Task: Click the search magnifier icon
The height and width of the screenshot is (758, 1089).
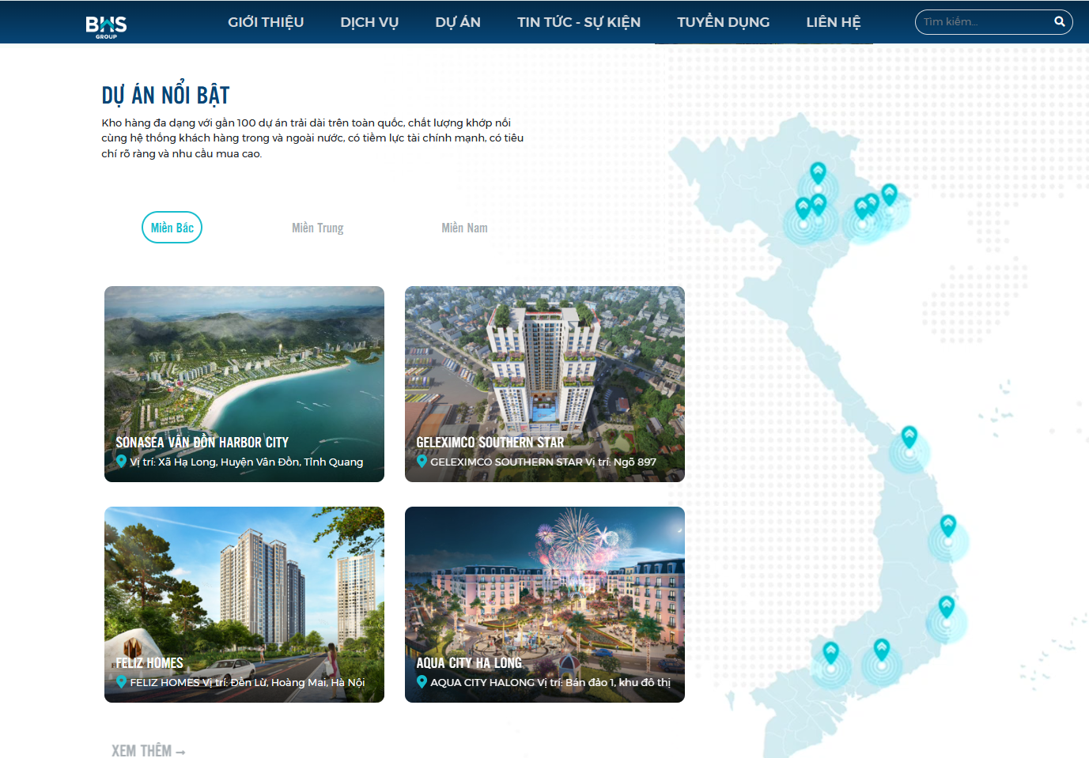Action: 1059,21
